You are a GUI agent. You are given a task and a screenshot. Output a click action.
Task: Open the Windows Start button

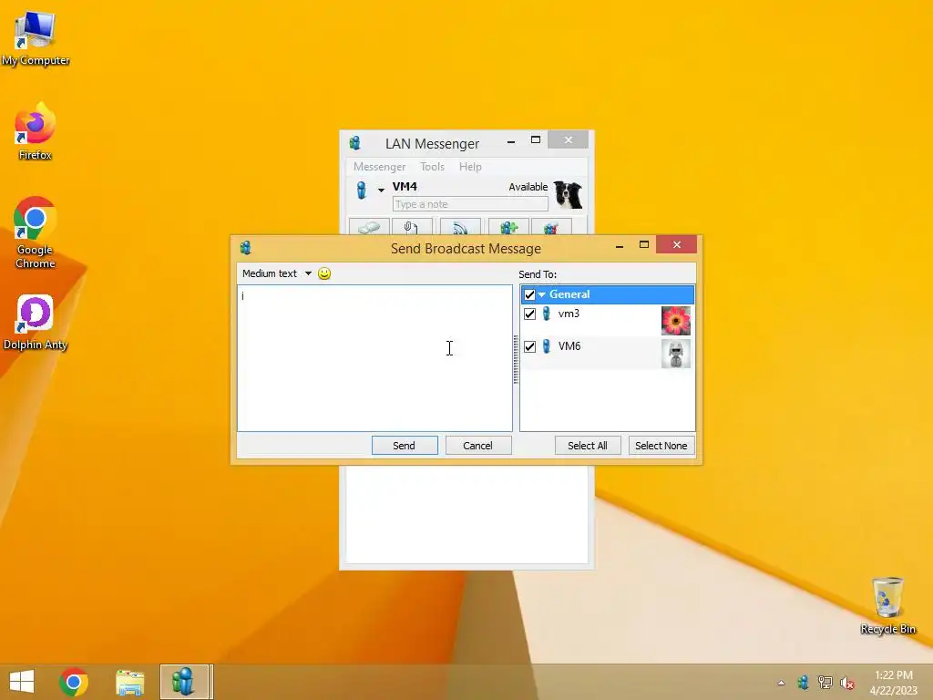[x=22, y=682]
